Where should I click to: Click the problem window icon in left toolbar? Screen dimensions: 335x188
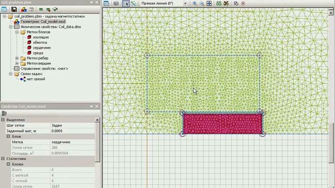tap(4, 9)
